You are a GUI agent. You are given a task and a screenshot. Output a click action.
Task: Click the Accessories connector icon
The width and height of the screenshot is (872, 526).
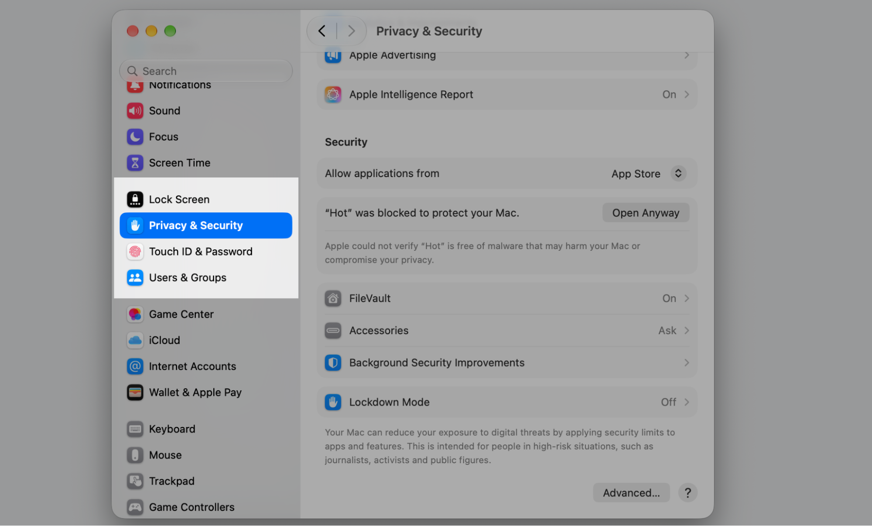click(x=333, y=331)
